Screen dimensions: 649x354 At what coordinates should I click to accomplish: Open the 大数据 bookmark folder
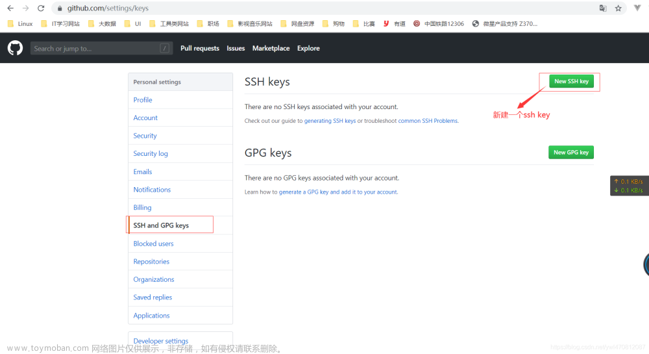pos(103,24)
